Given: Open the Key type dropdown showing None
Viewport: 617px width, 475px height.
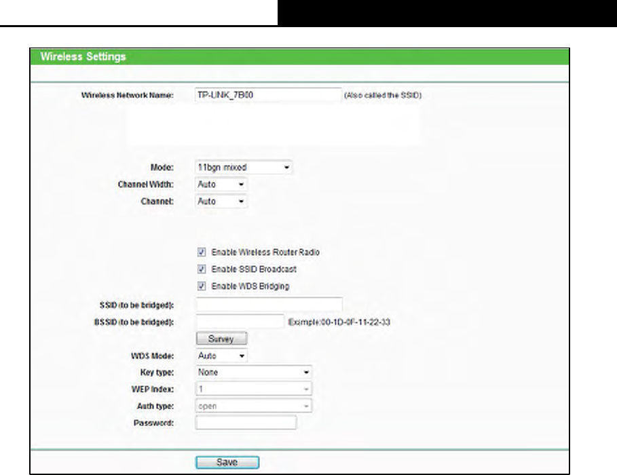Looking at the screenshot, I should [x=253, y=373].
